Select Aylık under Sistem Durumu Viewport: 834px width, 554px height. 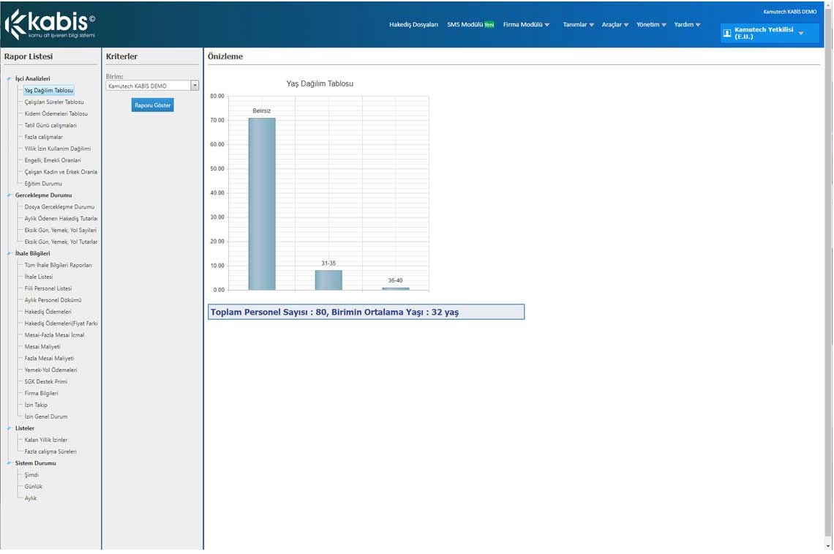[x=31, y=499]
